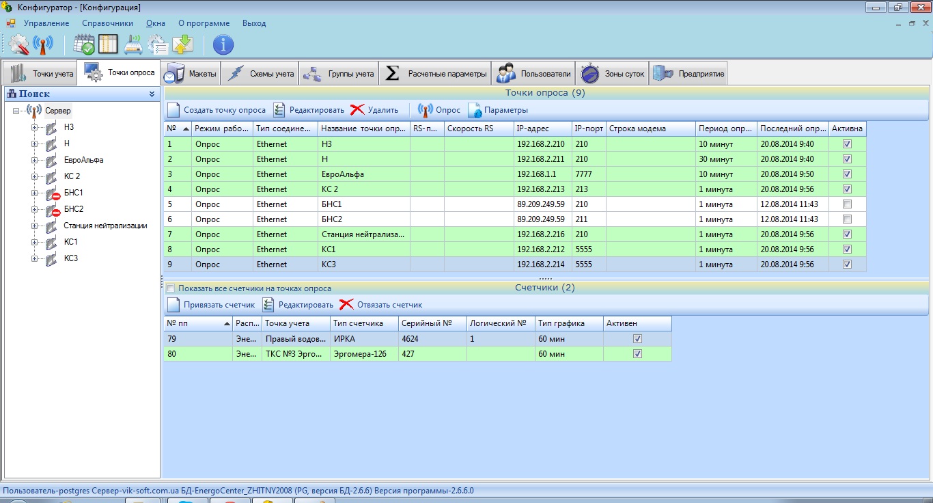
Task: Click 'Создать точку опроса' button
Action: point(217,110)
